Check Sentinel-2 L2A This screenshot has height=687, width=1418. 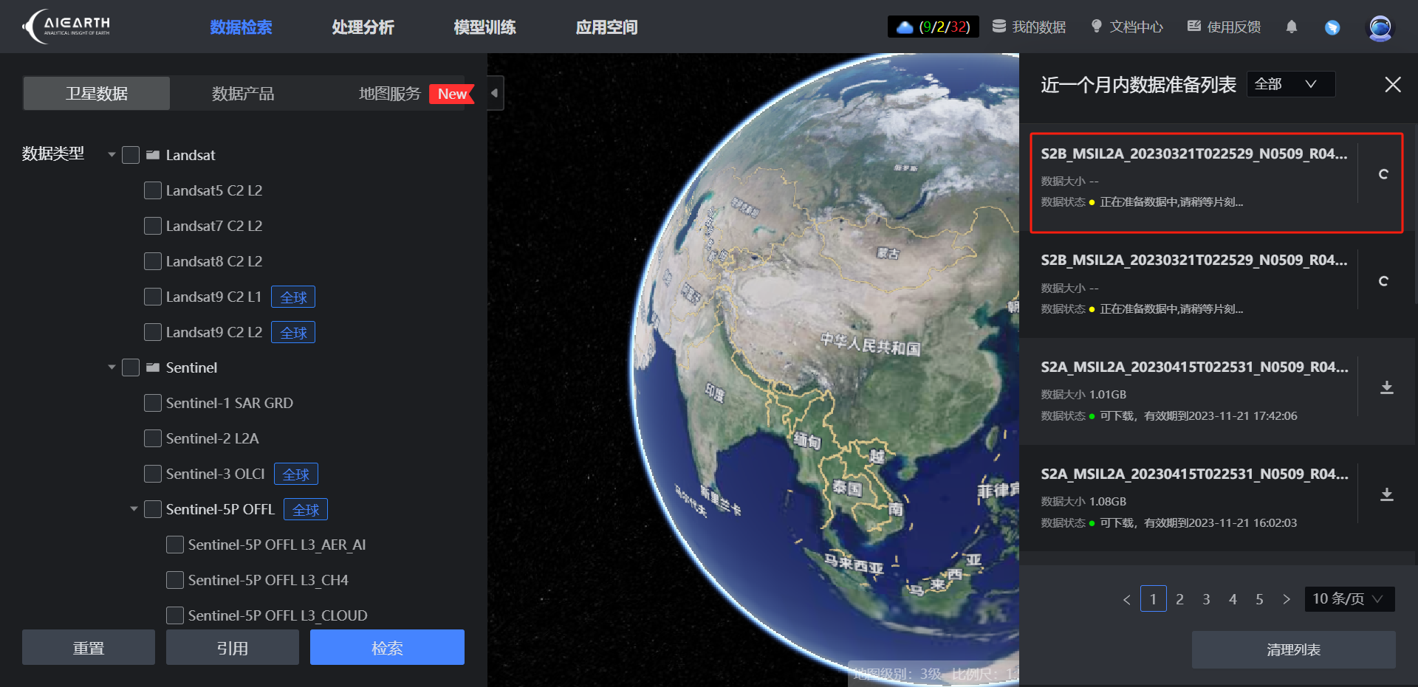[153, 438]
